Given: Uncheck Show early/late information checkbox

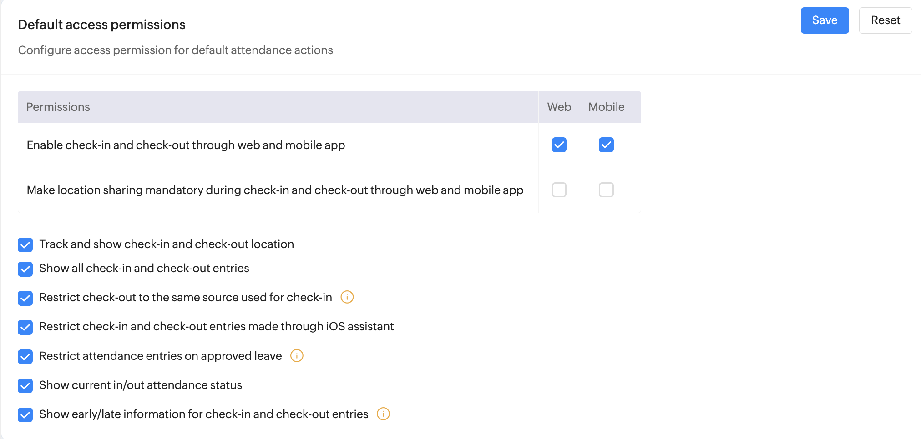Looking at the screenshot, I should tap(25, 415).
